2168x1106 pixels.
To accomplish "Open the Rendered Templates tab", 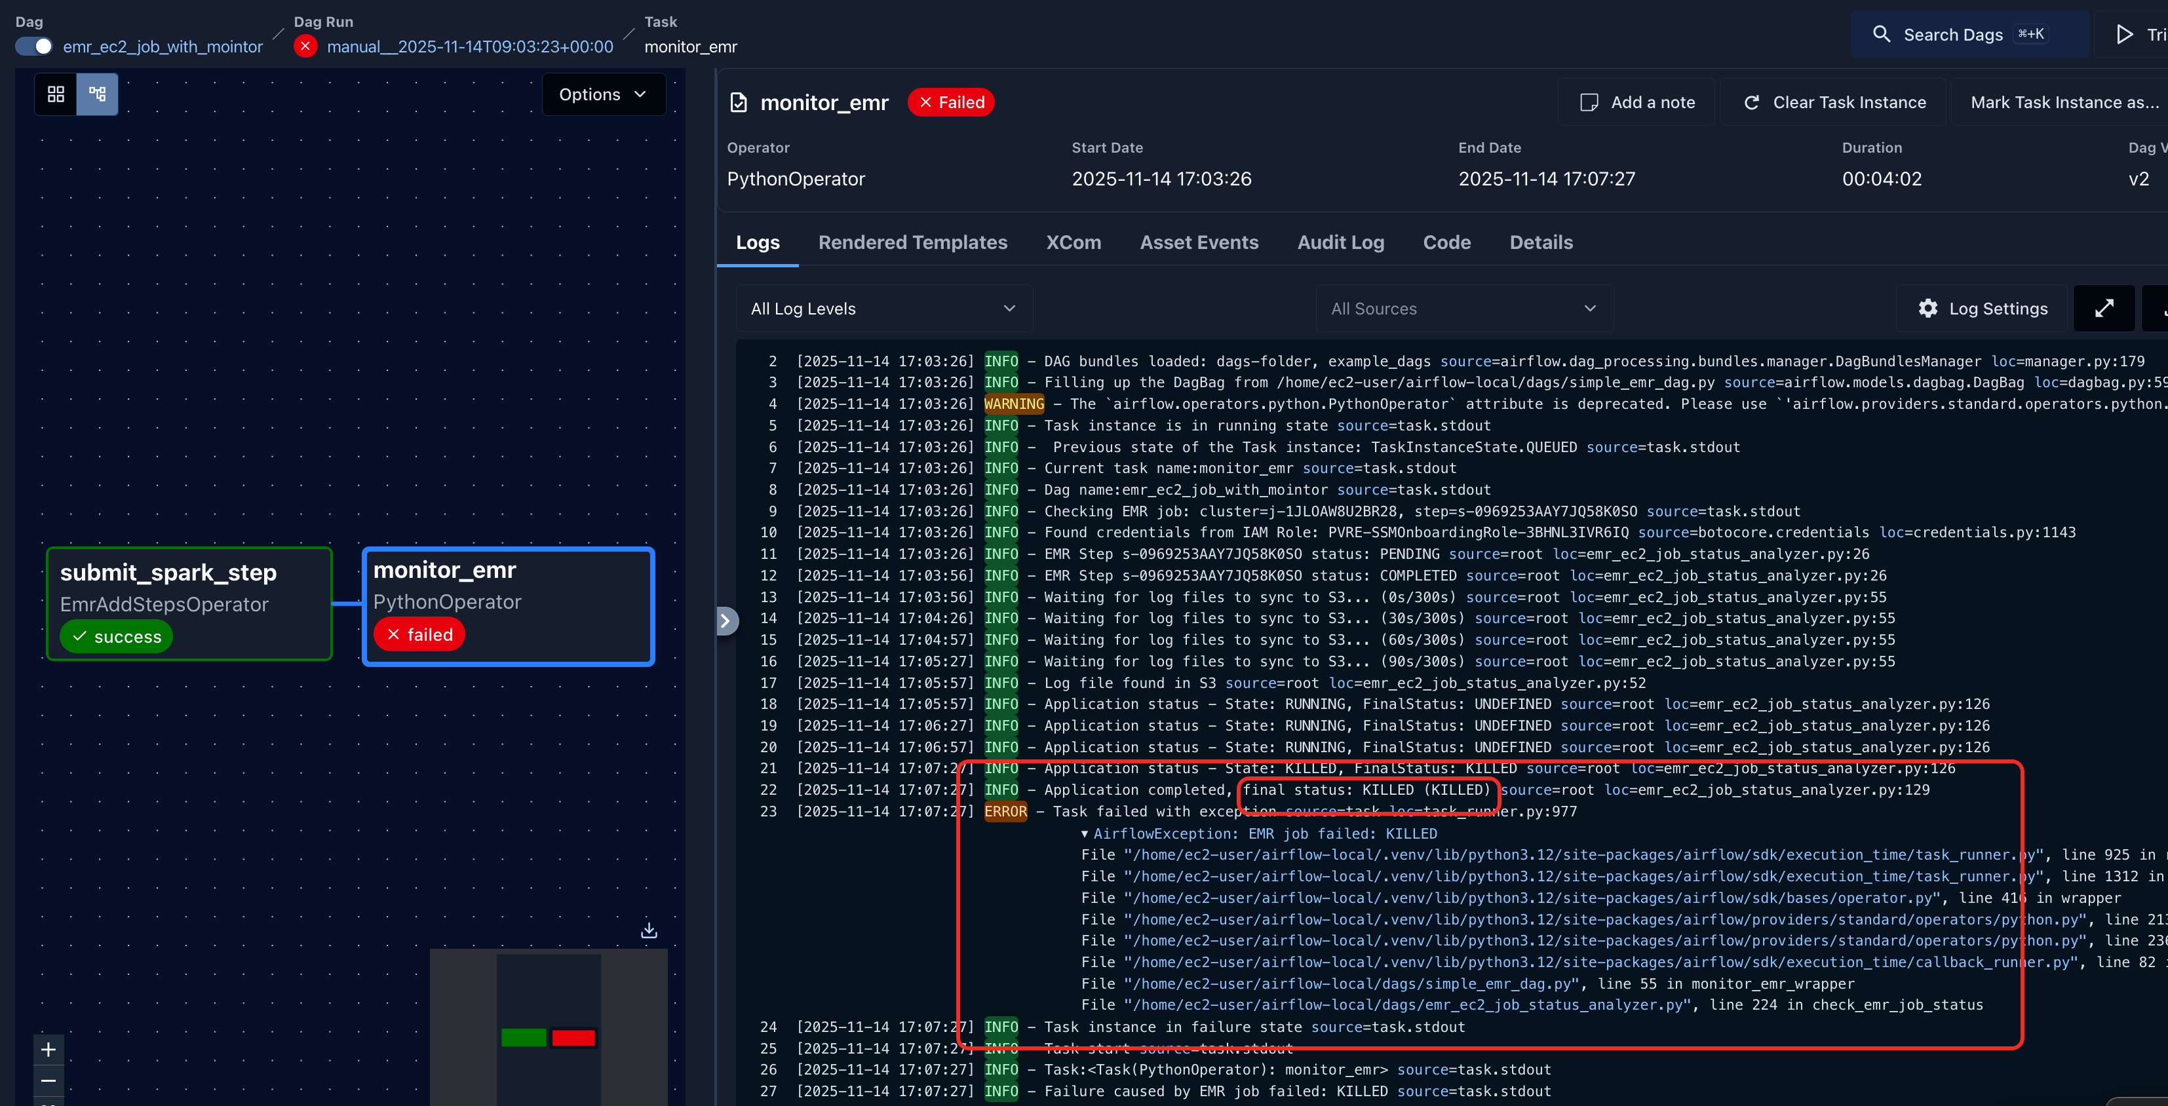I will [912, 242].
